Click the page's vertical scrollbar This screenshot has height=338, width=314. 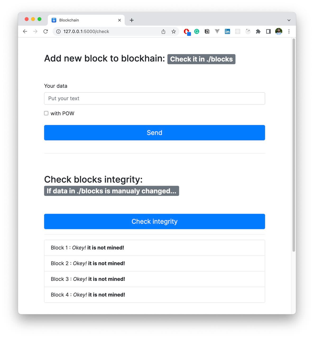[x=294, y=145]
